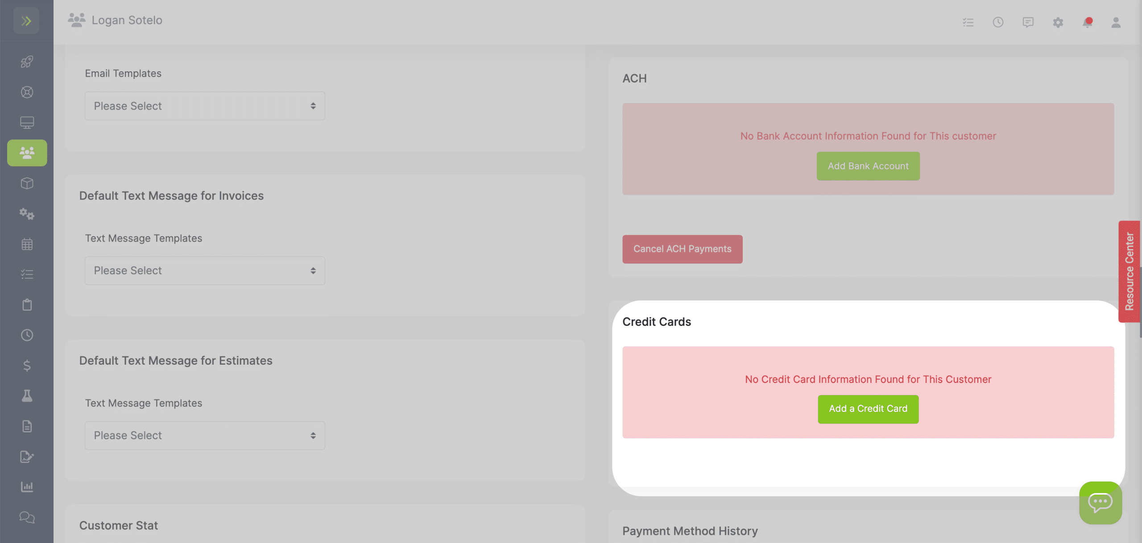The width and height of the screenshot is (1142, 543).
Task: Click the Customer Stat heading
Action: [x=119, y=526]
